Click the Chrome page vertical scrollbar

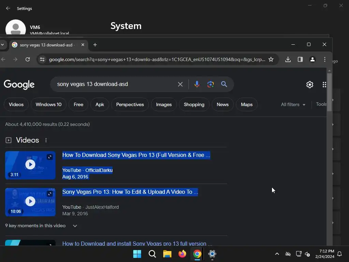click(x=330, y=92)
